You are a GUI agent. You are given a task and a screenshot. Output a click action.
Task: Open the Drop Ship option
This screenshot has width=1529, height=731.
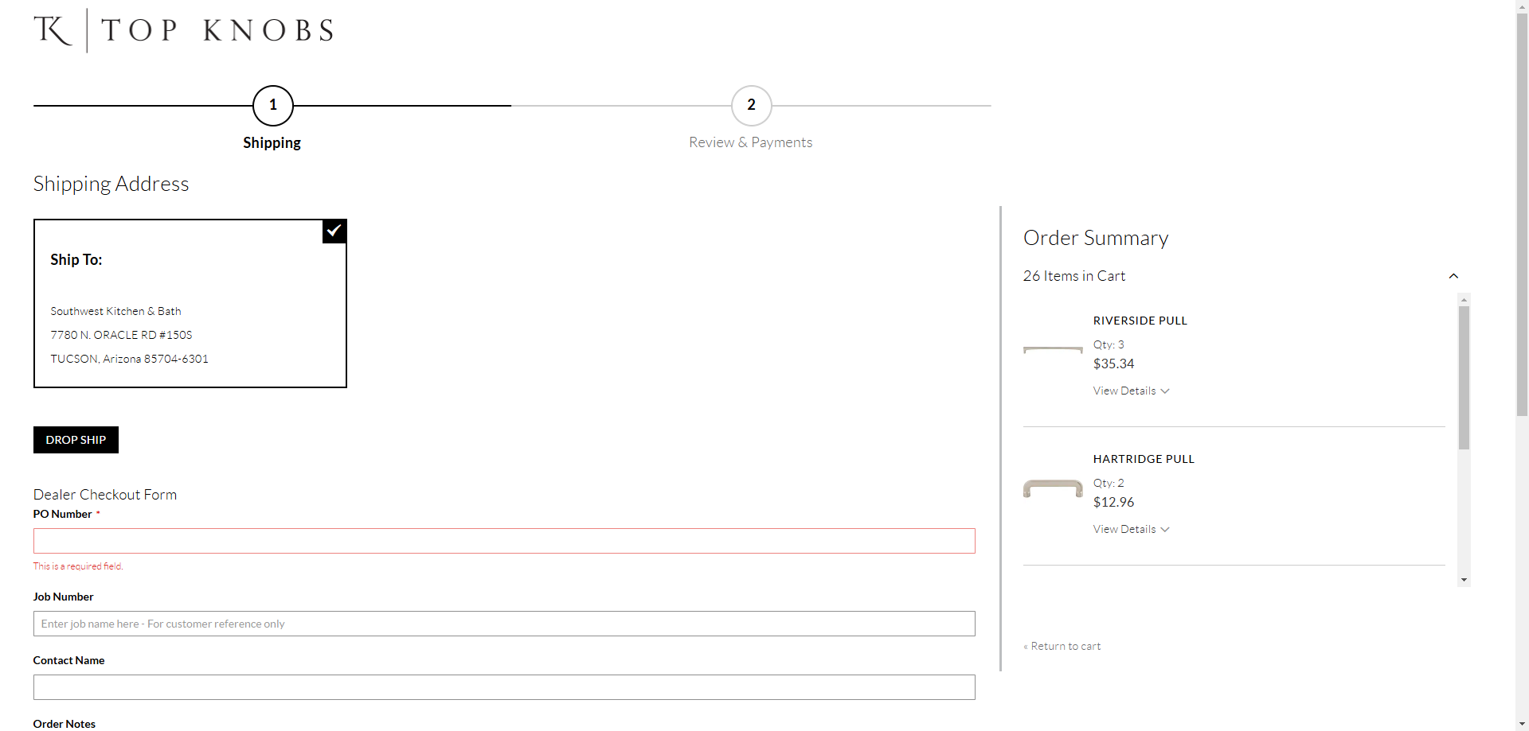tap(76, 440)
